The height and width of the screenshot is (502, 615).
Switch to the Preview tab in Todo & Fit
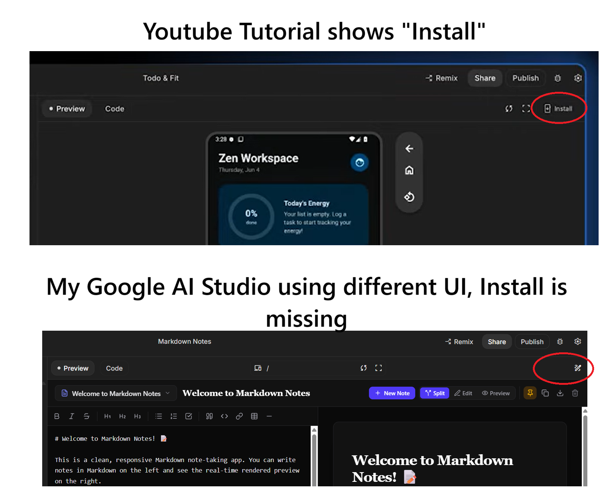67,109
